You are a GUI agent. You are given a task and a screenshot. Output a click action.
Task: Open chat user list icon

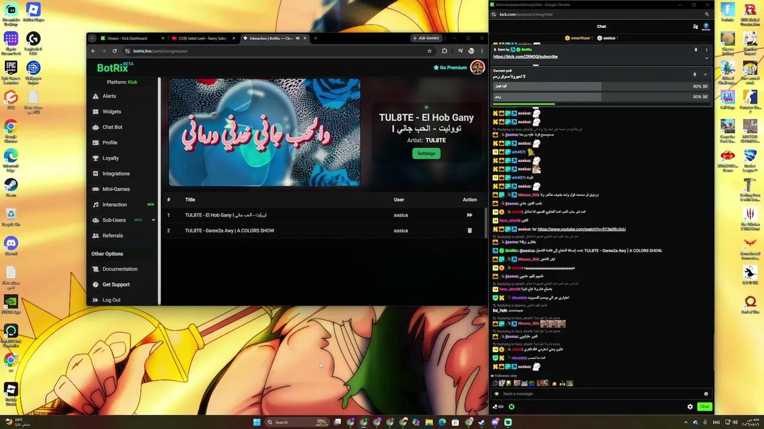click(695, 26)
